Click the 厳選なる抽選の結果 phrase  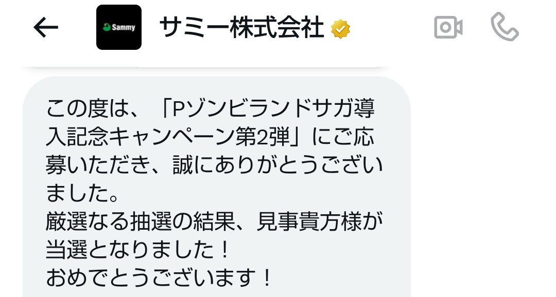tap(141, 221)
